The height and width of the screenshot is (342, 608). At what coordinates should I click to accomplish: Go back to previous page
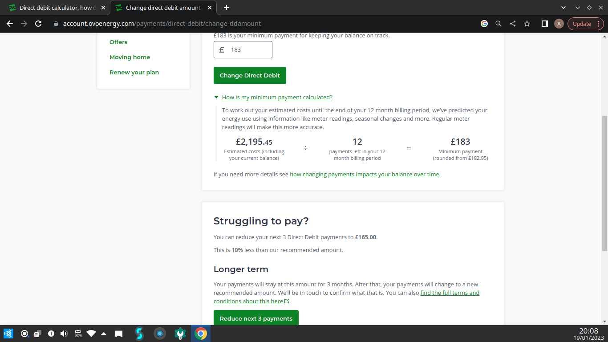point(10,24)
